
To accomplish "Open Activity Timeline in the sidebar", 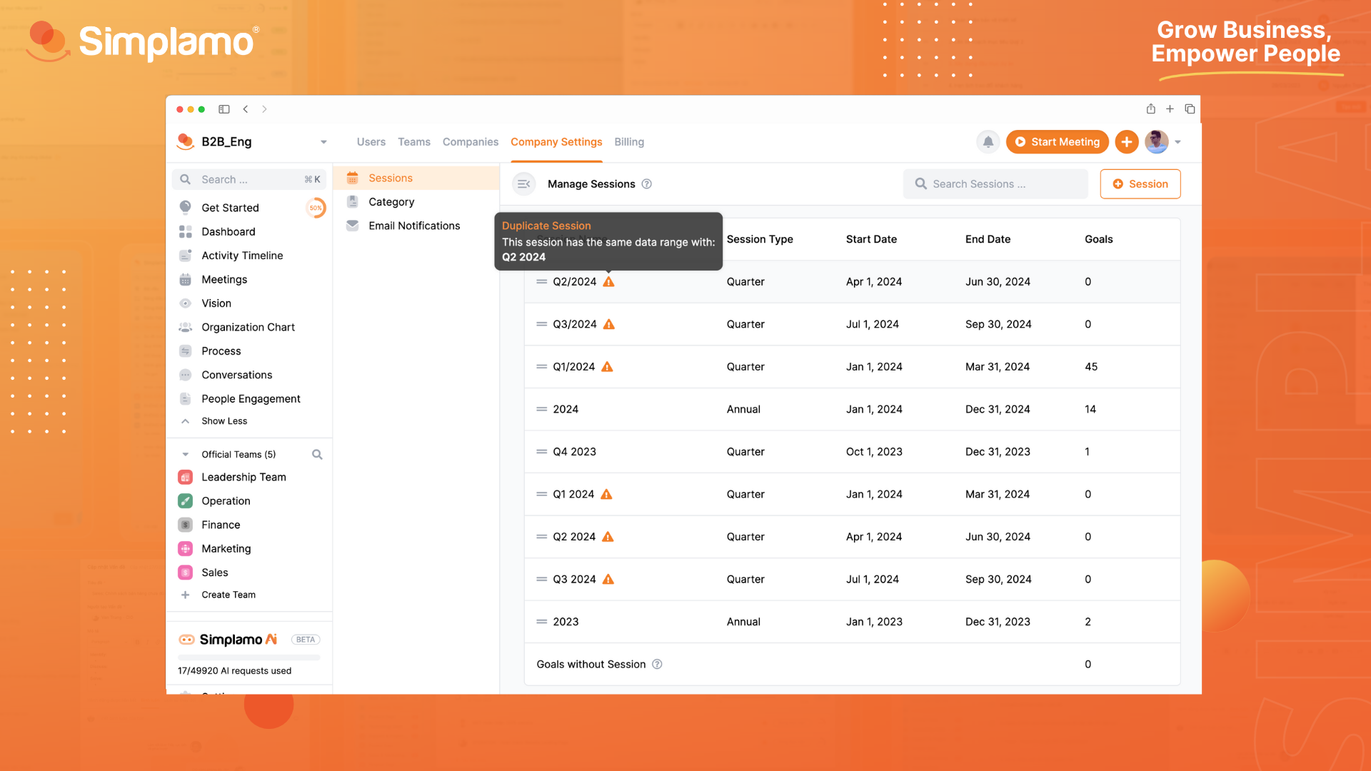I will pos(242,256).
